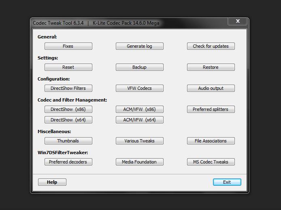
Task: Open ACM/VFW (x64) codec management
Action: (x=139, y=120)
